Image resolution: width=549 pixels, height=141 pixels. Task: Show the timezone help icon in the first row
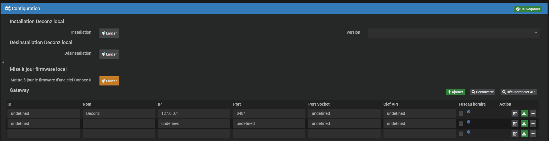(x=469, y=112)
